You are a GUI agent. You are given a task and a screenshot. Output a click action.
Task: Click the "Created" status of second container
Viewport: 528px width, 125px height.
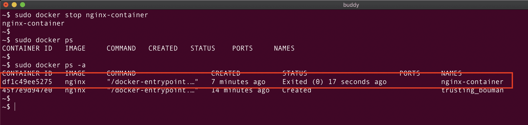click(297, 90)
